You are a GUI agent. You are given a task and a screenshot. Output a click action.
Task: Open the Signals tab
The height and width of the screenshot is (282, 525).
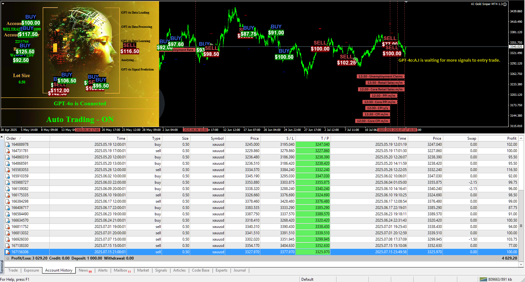161,270
